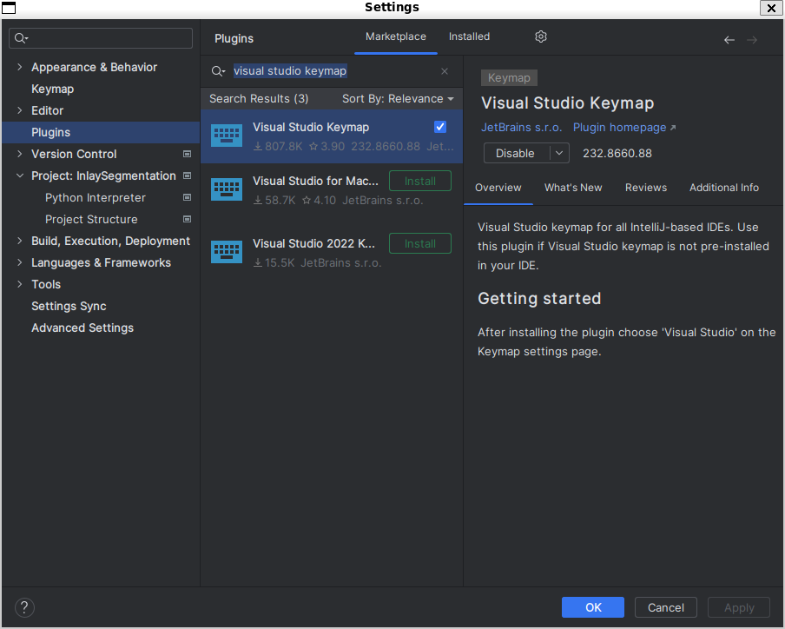Clear the plugin search with the X

tap(444, 71)
